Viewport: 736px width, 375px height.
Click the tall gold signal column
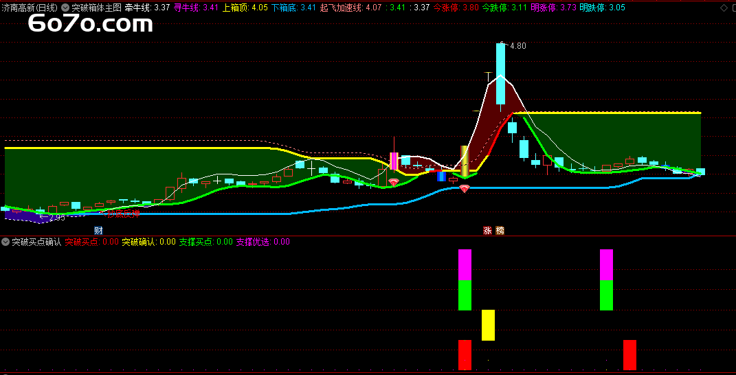point(465,161)
